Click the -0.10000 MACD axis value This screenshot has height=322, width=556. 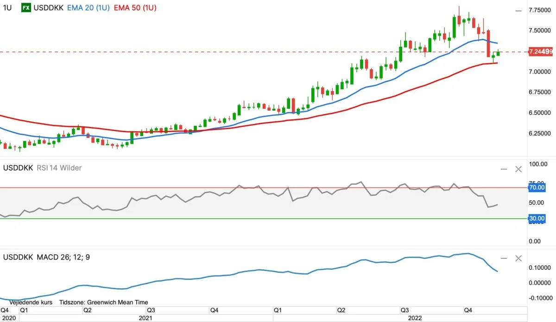(x=540, y=298)
